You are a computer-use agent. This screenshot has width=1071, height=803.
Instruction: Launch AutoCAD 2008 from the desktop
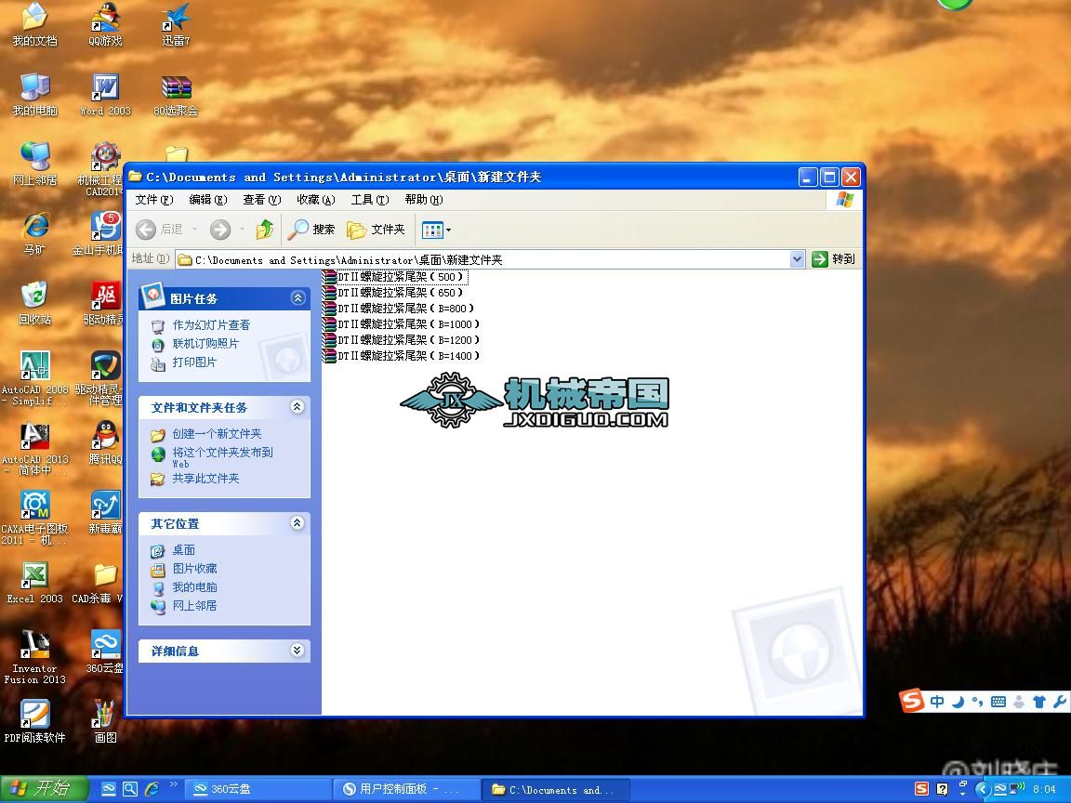click(x=35, y=365)
